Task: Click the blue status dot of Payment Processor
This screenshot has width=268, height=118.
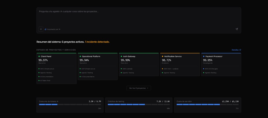Action: click(x=204, y=56)
